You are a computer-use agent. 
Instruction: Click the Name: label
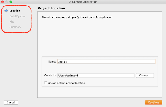pyautogui.click(x=52, y=61)
